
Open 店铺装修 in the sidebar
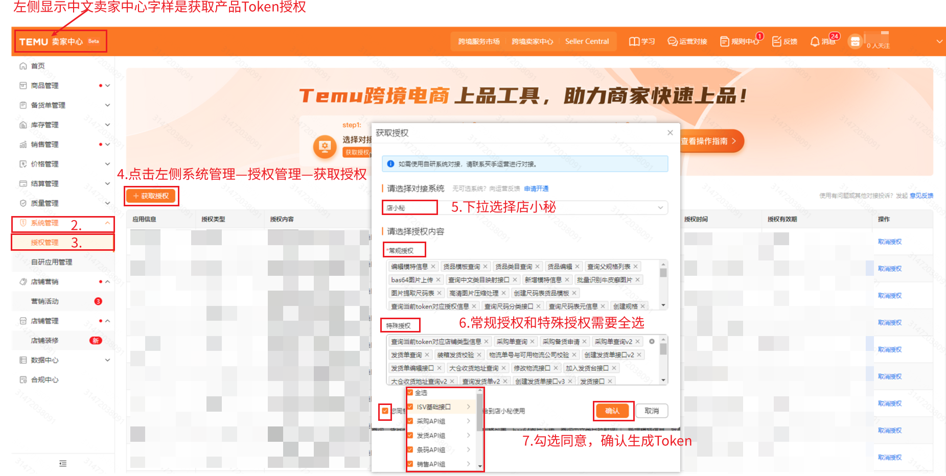pos(63,341)
